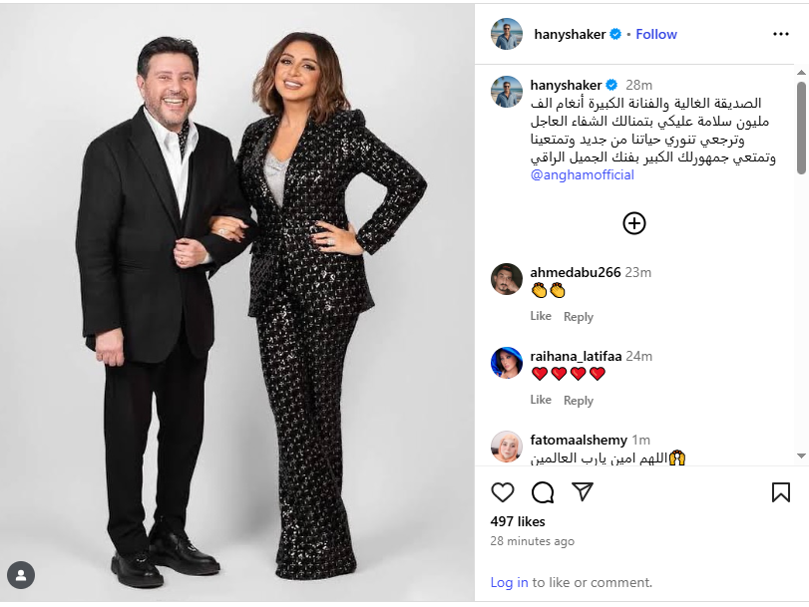Click ahmedabu266 profile avatar
The height and width of the screenshot is (607, 809).
(x=507, y=279)
